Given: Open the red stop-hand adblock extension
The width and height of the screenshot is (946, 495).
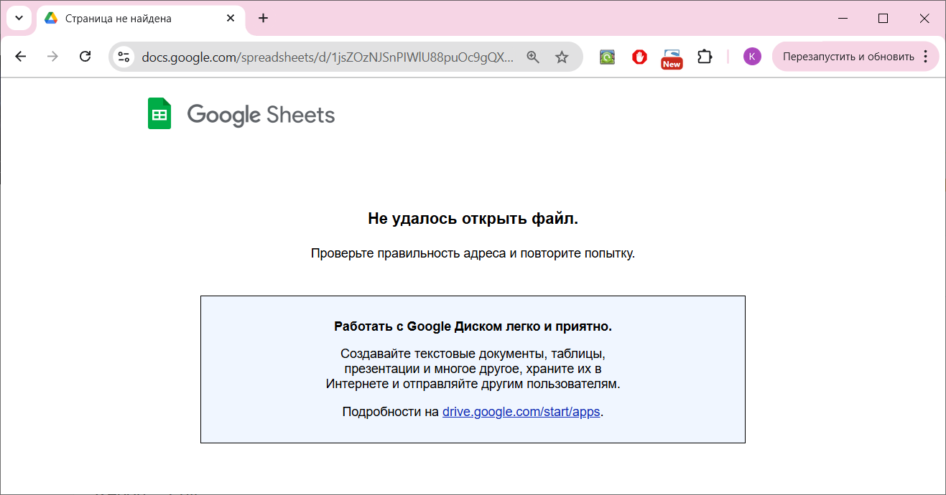Looking at the screenshot, I should click(x=639, y=57).
